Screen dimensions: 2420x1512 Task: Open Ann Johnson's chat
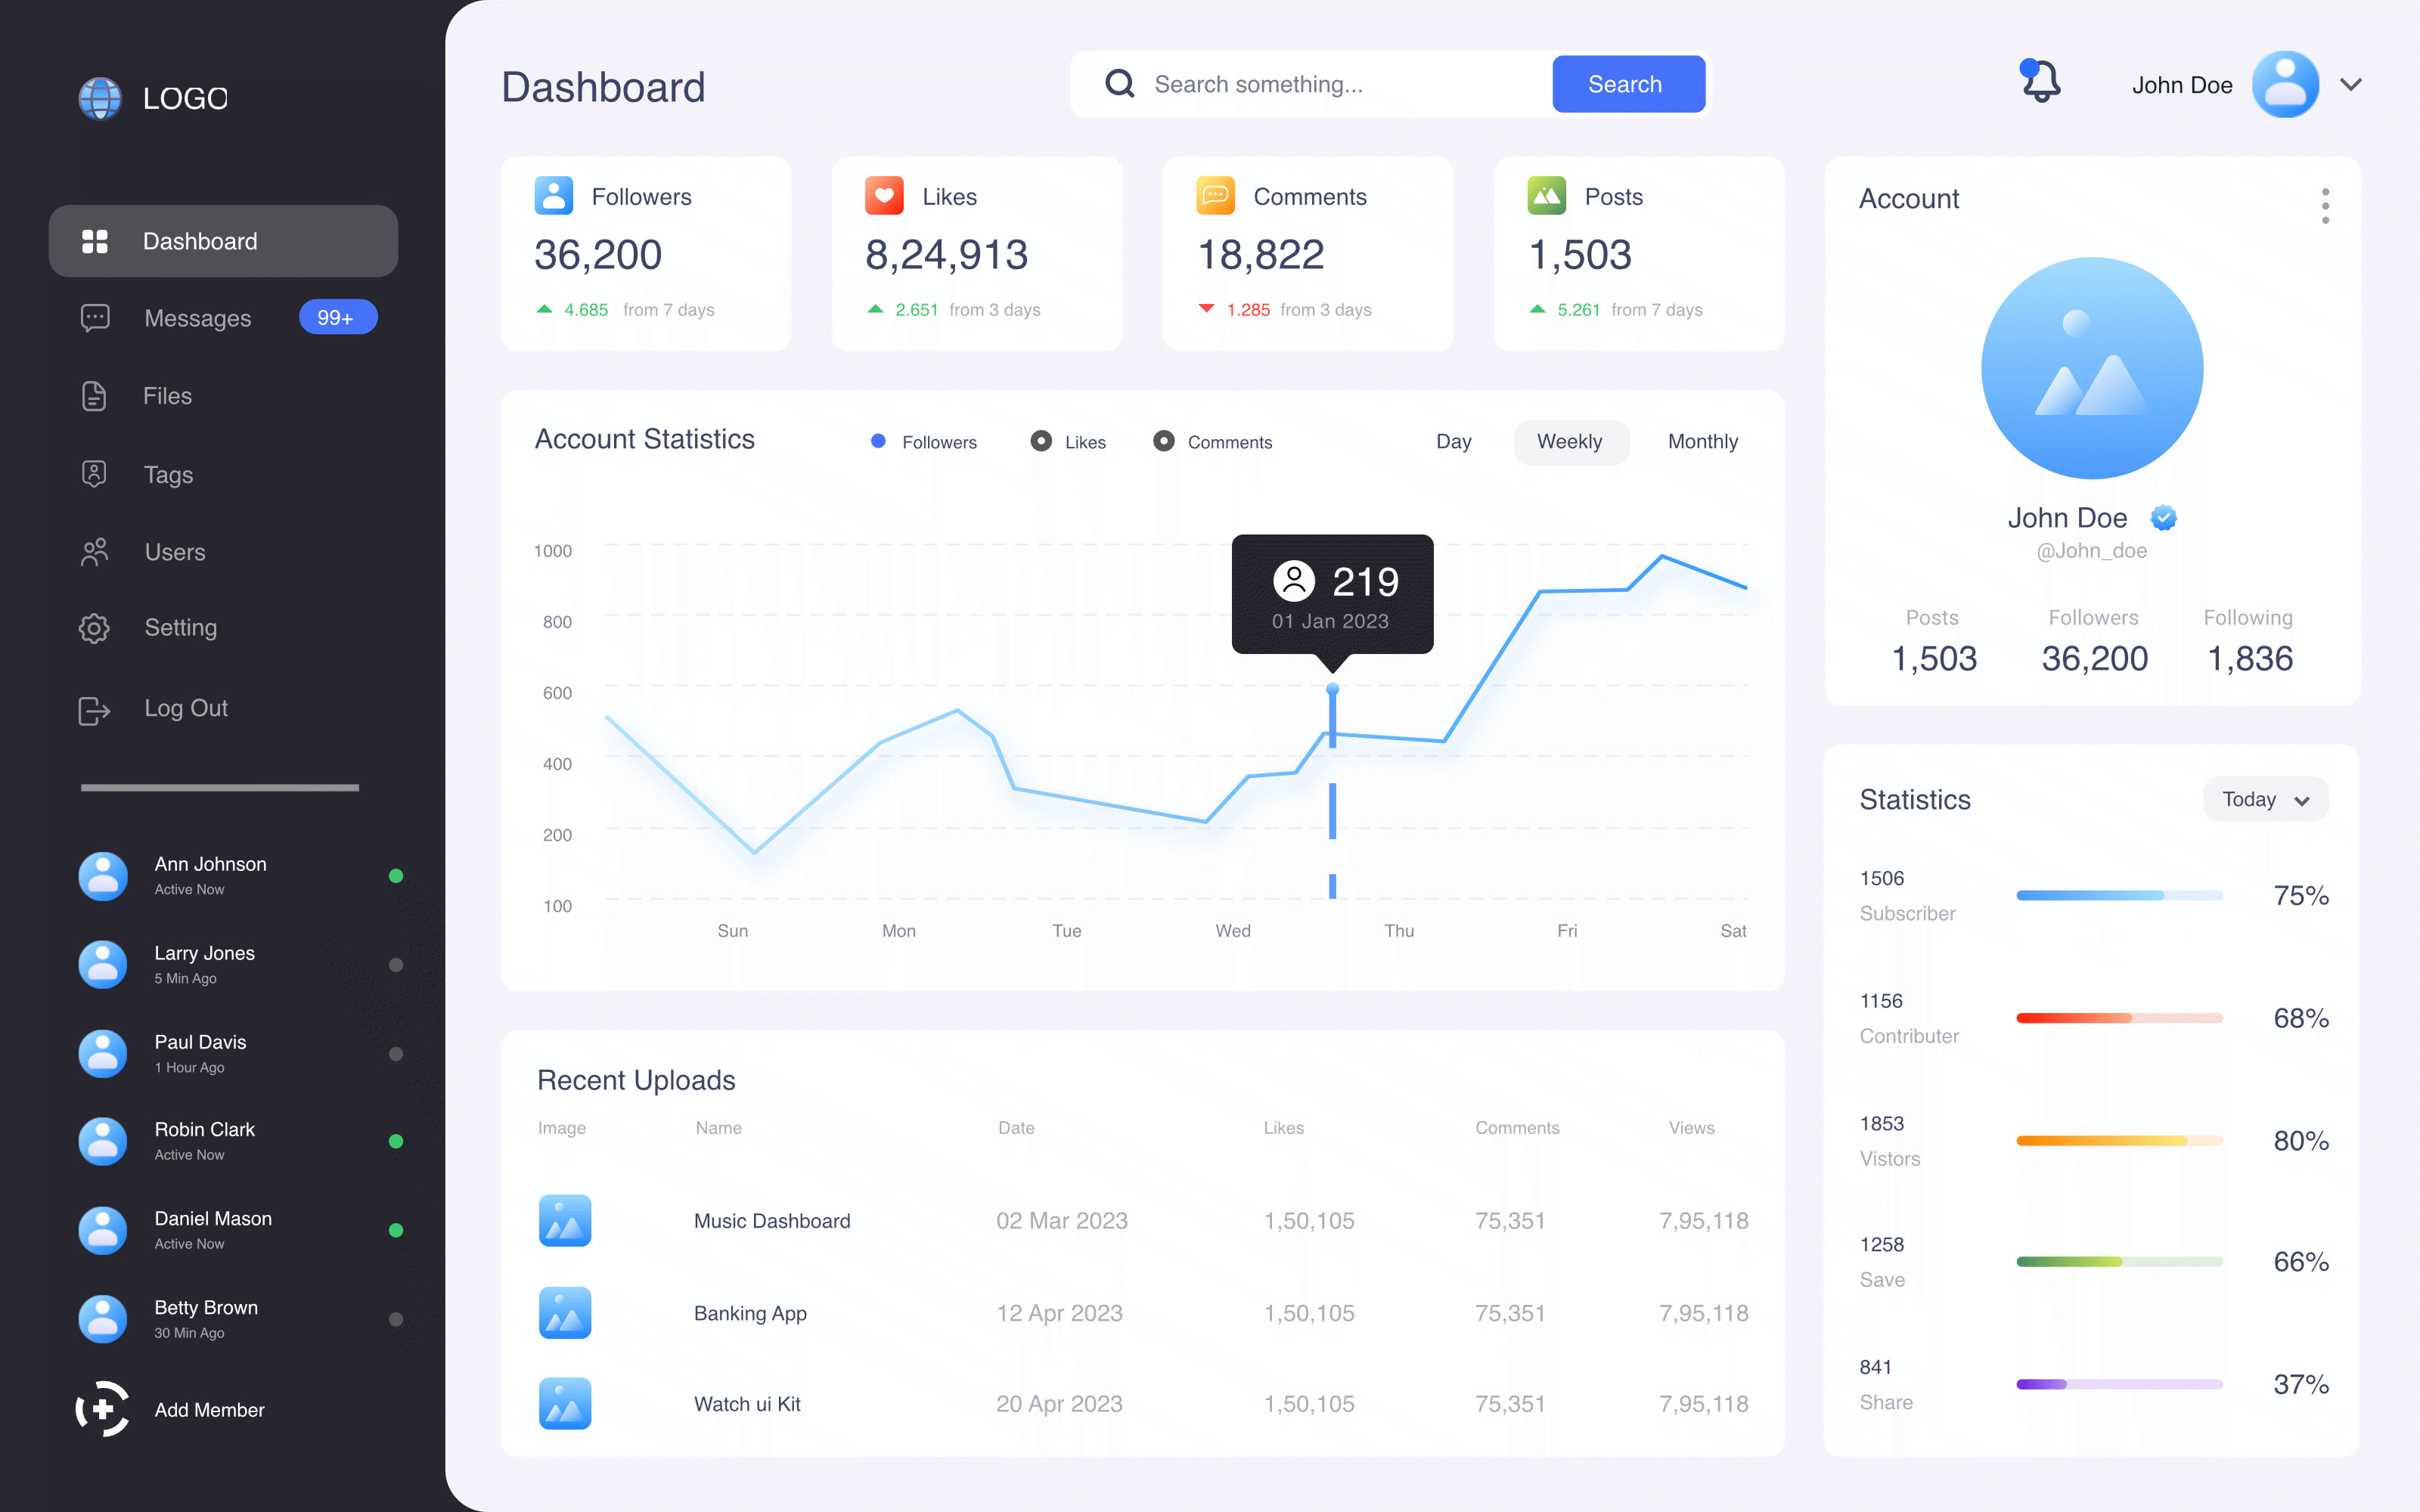pos(210,874)
